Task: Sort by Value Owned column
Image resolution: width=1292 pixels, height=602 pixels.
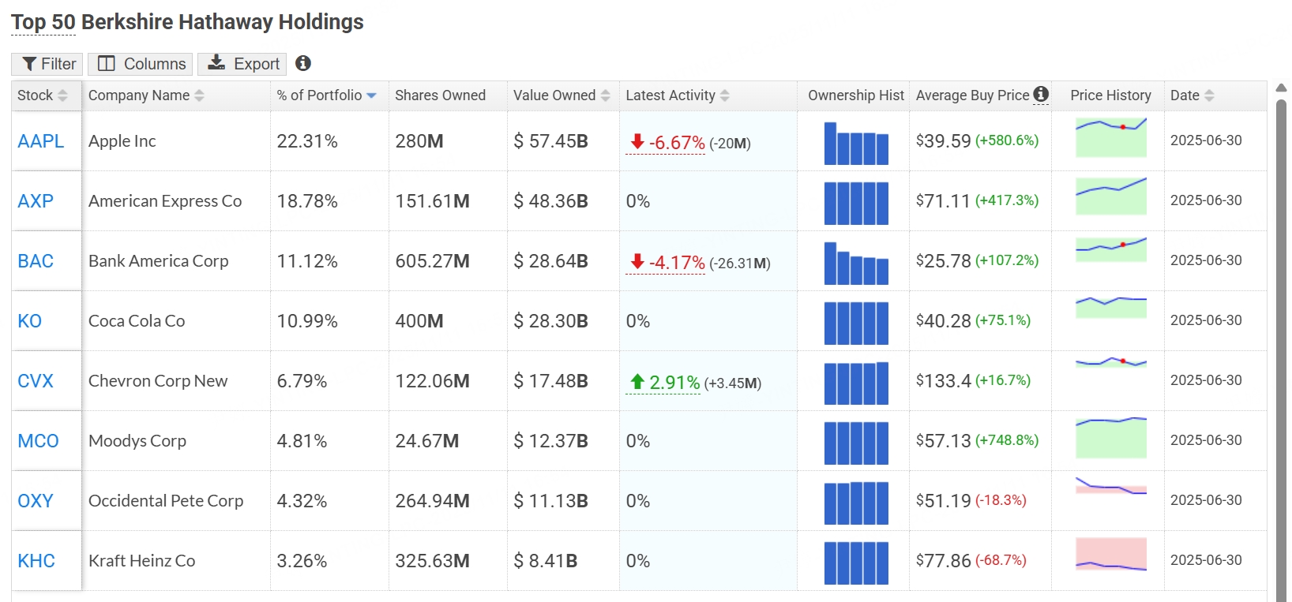Action: click(561, 95)
